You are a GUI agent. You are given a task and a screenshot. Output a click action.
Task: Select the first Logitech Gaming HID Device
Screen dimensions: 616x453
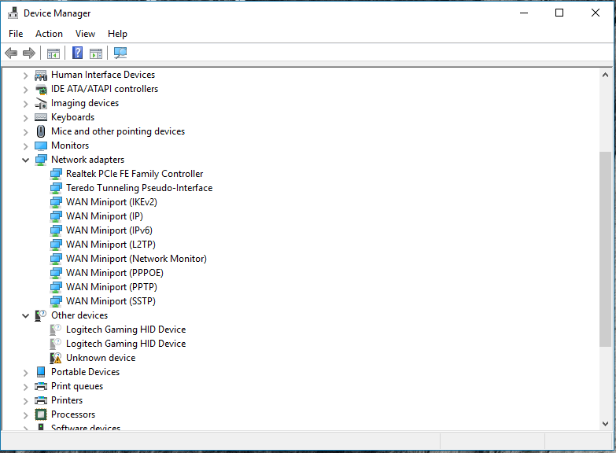(125, 330)
